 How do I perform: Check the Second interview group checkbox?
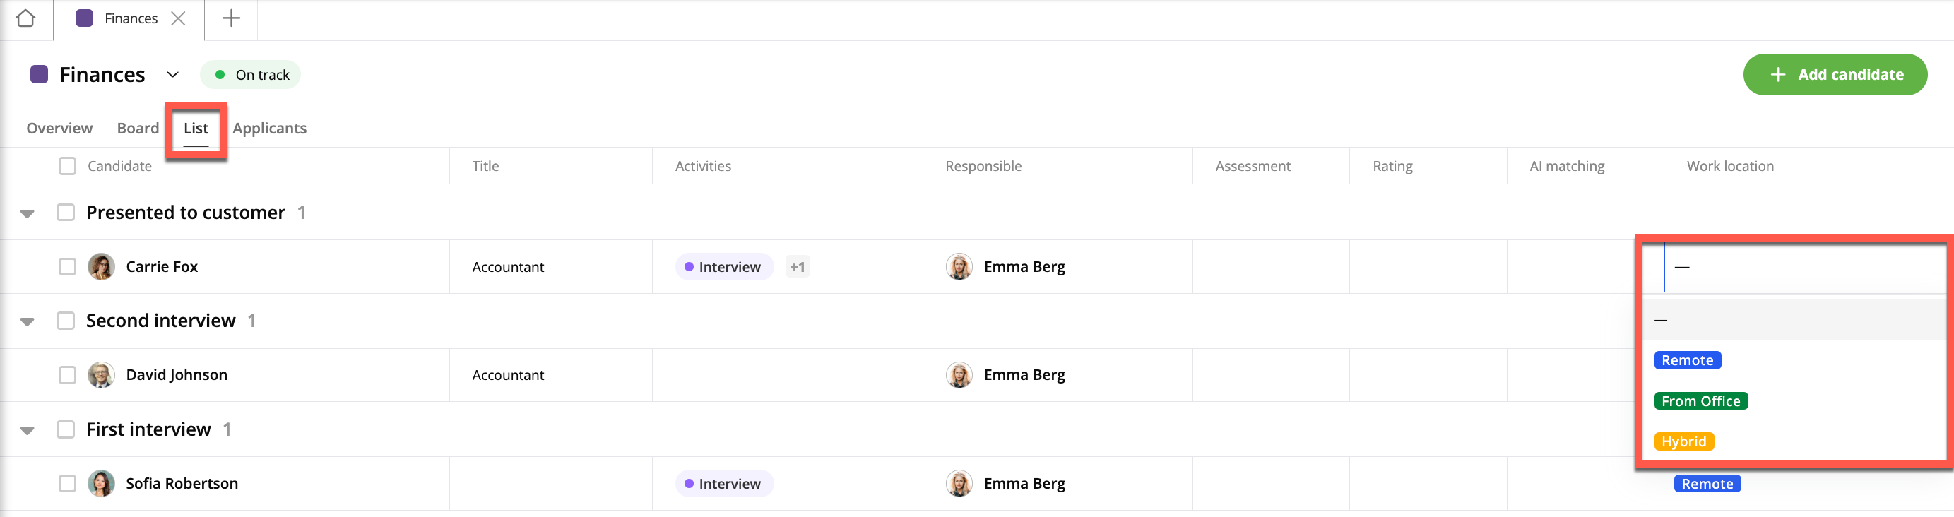[x=66, y=321]
